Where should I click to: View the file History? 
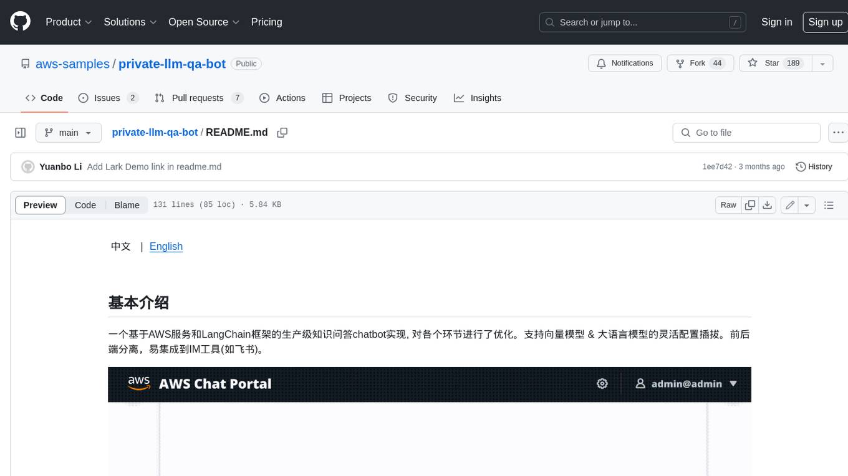[x=814, y=167]
